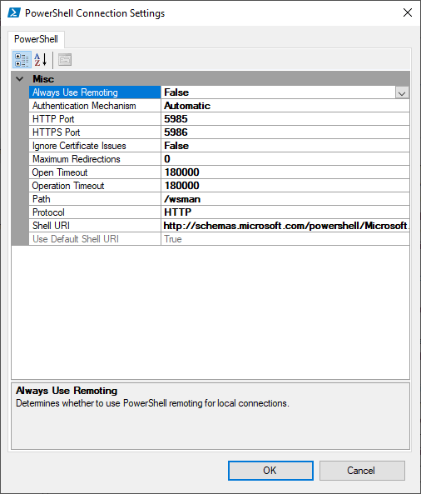Open the Always Use Remoting dropdown arrow
This screenshot has width=421, height=494.
pos(402,92)
